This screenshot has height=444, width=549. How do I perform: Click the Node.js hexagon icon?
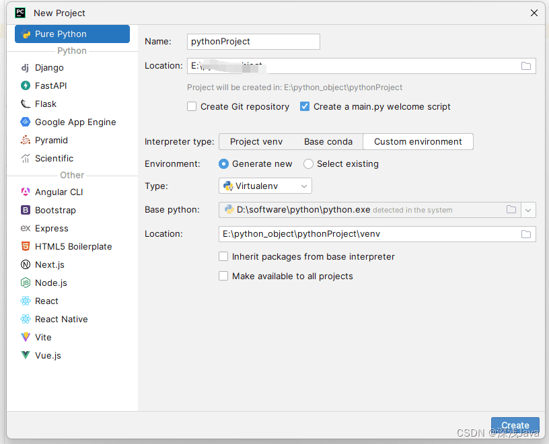(26, 283)
